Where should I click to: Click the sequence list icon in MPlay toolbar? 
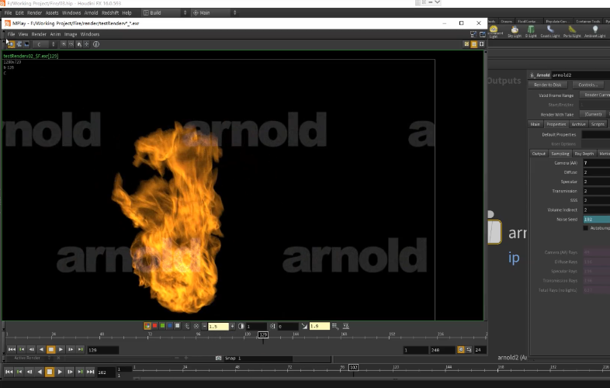19,44
